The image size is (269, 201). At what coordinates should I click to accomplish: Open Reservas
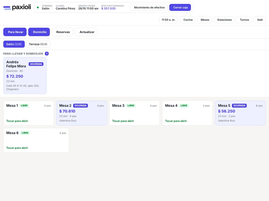tap(62, 32)
